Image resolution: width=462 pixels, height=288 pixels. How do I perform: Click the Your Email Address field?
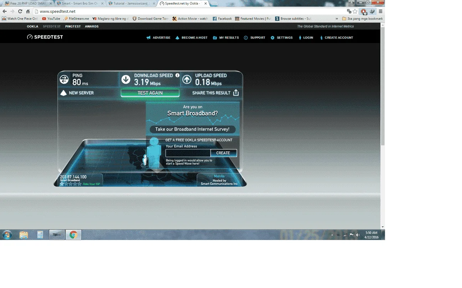188,153
